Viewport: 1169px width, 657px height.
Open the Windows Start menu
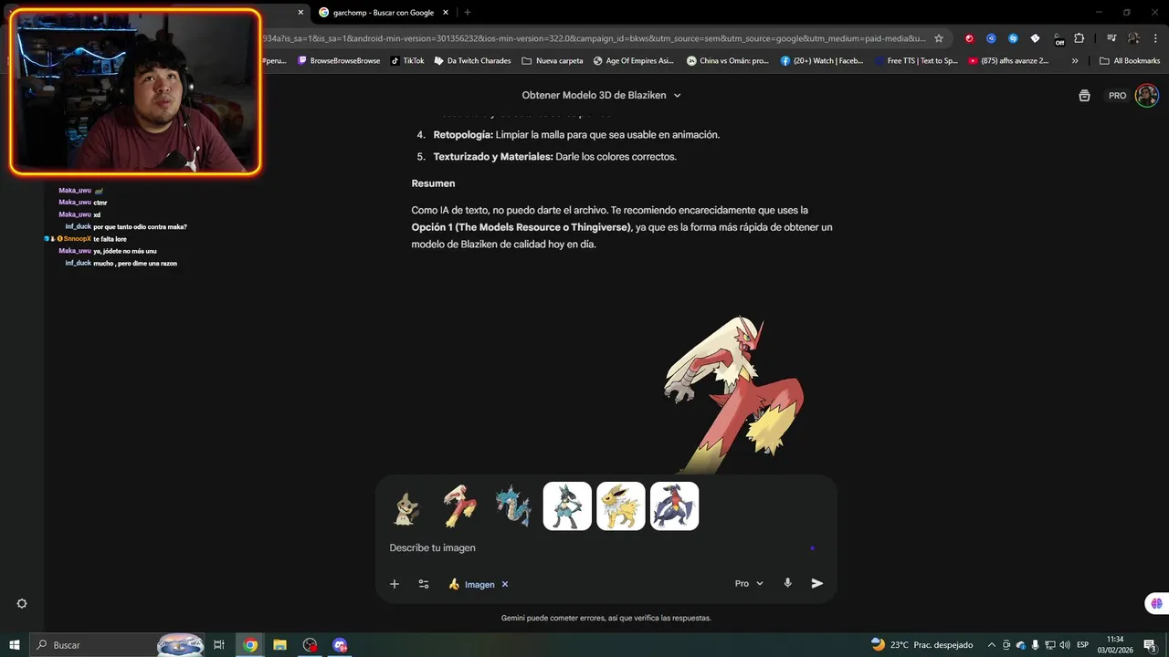[15, 645]
